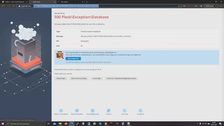
Task: Search for related Knowledge Base articles
Action: click(121, 78)
